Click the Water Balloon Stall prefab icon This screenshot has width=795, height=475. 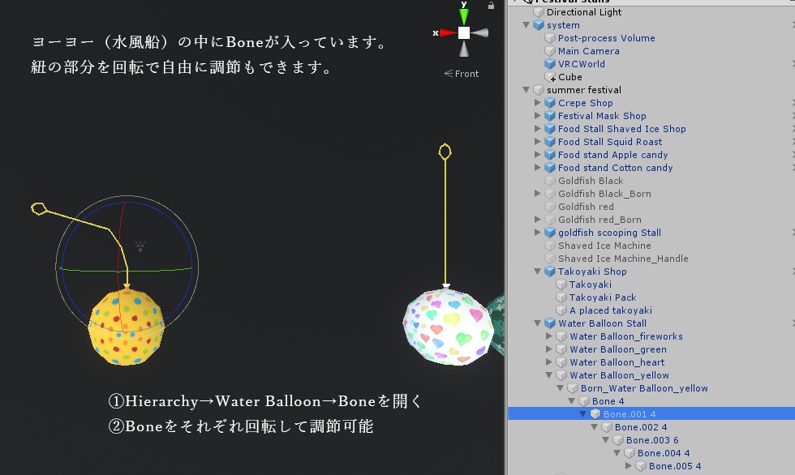(550, 323)
